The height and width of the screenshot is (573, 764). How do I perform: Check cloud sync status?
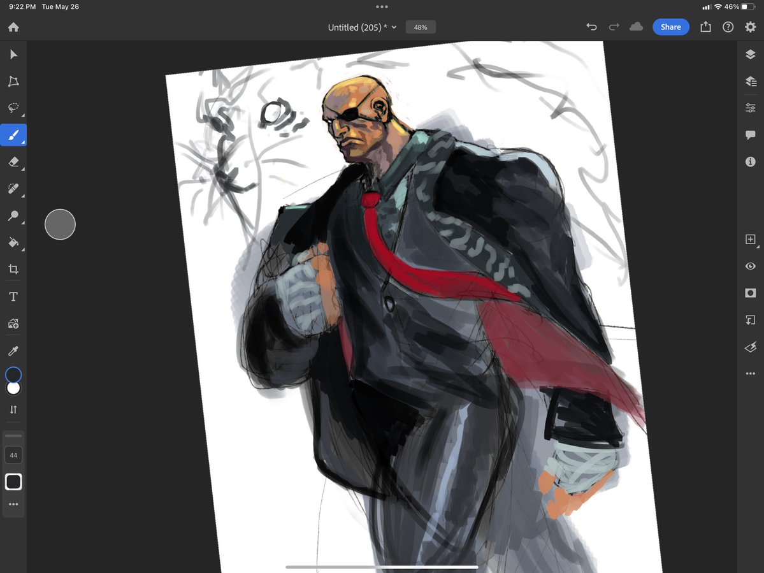pyautogui.click(x=636, y=27)
